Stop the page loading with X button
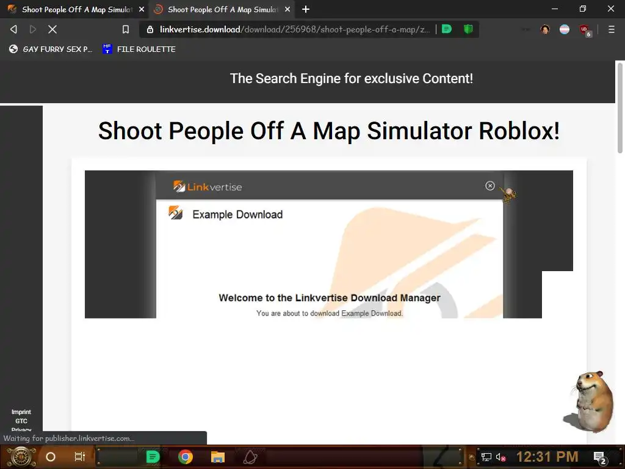 point(52,29)
